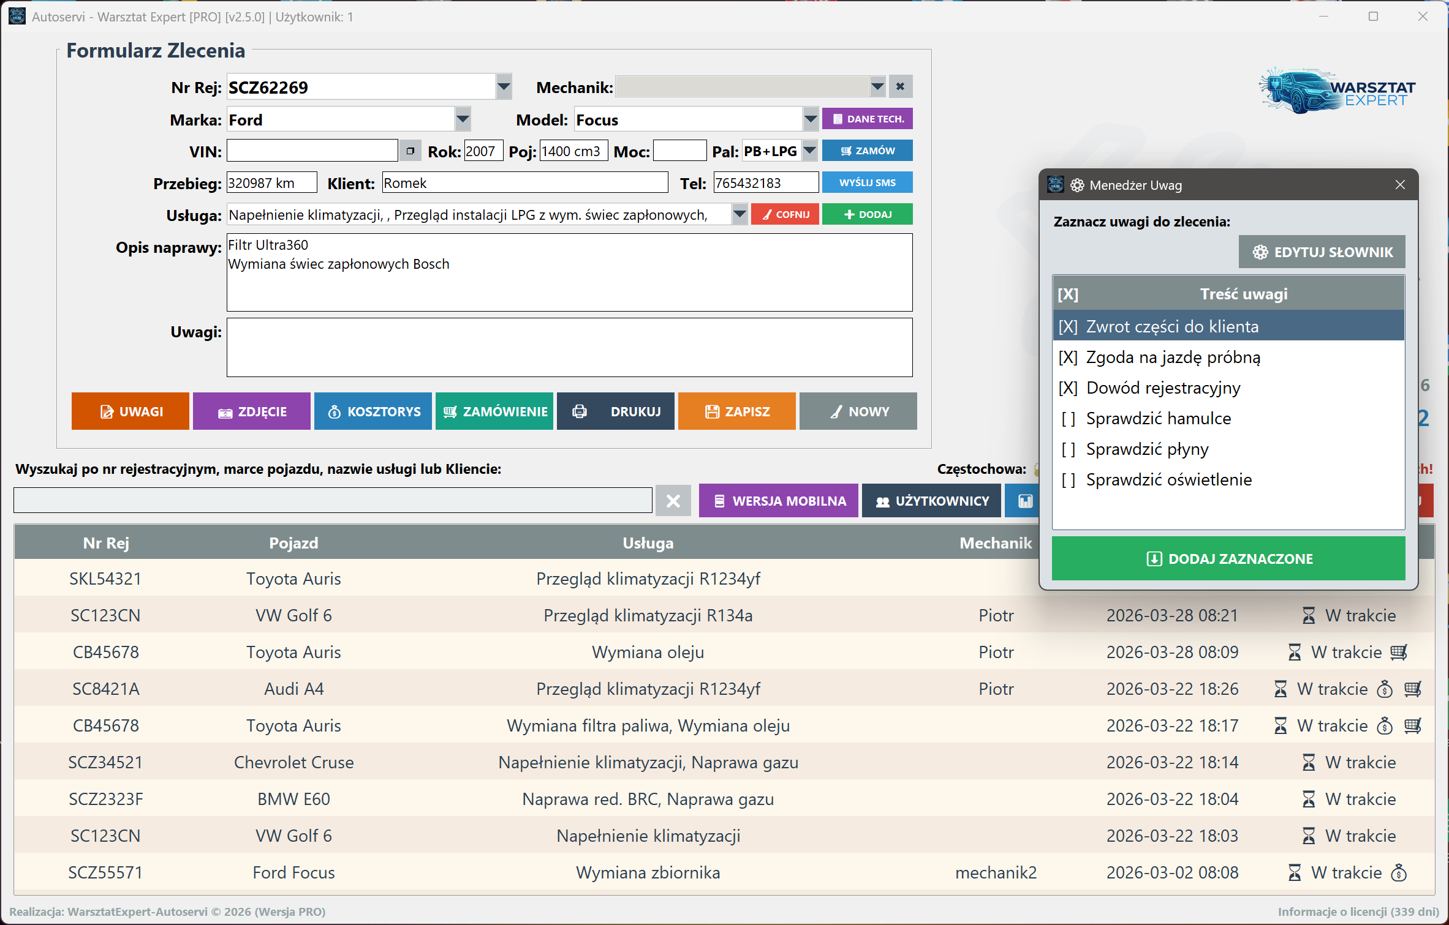1449x925 pixels.
Task: Click the money bag icon in SCZ55571 row
Action: 1399,872
